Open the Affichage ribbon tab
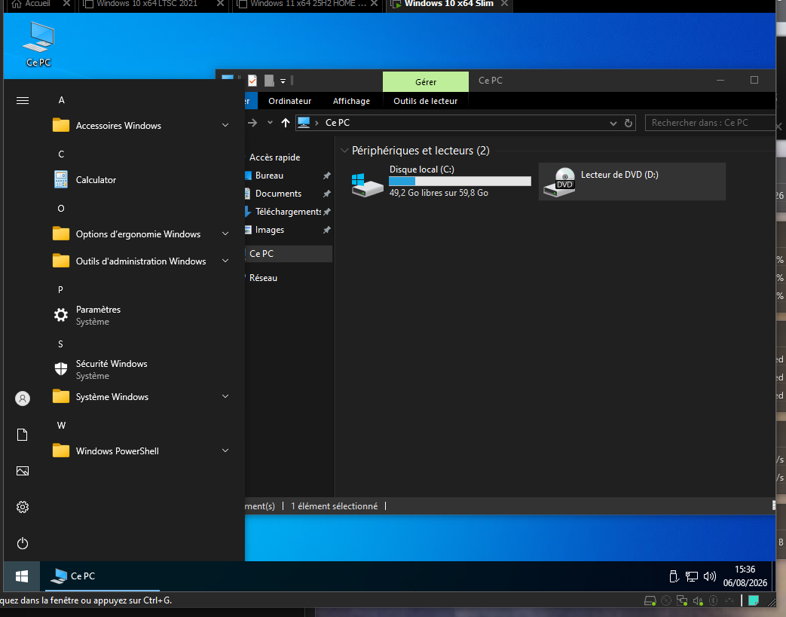Viewport: 786px width, 617px height. [351, 101]
